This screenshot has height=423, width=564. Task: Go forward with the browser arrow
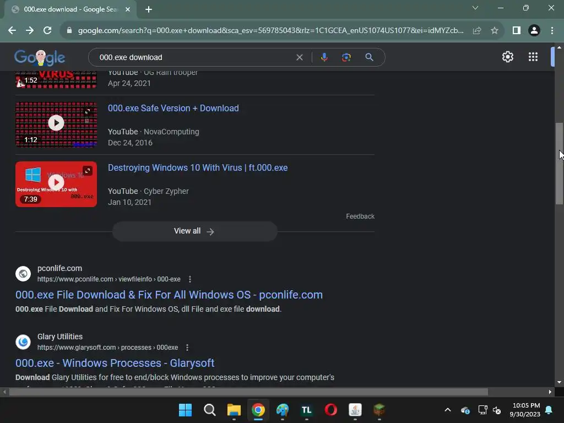coord(30,31)
